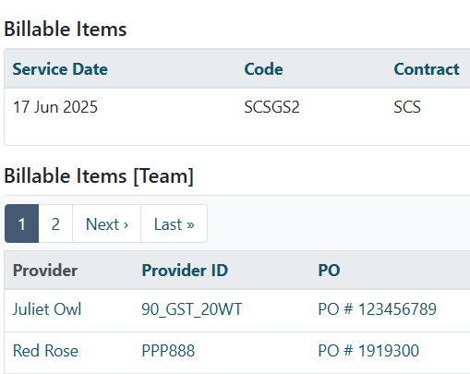
Task: Go to page 2 of team items
Action: pyautogui.click(x=55, y=223)
